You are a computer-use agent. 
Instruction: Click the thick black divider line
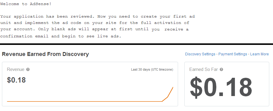(136, 44)
